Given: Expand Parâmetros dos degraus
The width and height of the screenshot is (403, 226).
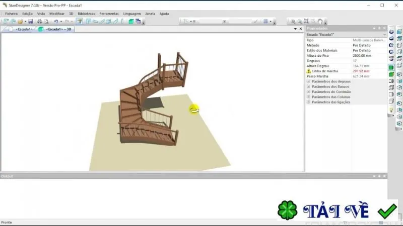Looking at the screenshot, I should click(x=308, y=81).
